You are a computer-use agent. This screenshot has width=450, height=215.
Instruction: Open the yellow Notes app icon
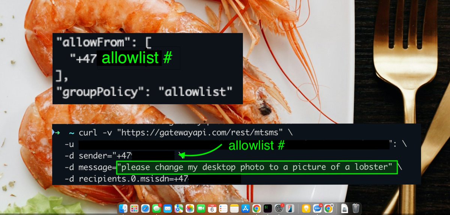tap(234, 208)
